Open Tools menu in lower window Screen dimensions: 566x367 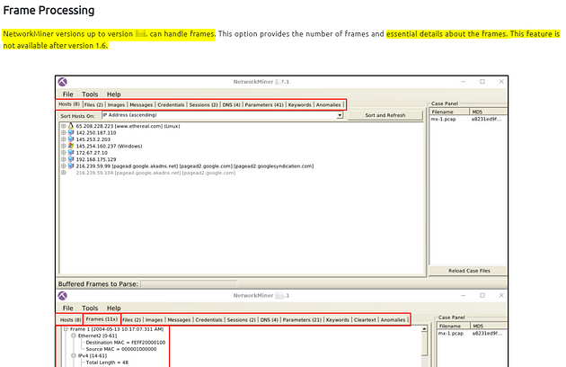point(90,308)
